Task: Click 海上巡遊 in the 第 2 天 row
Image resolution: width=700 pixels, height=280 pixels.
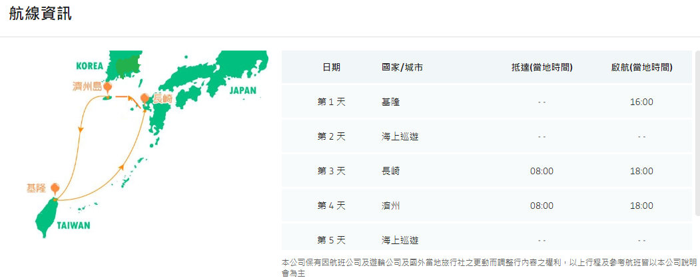Action: click(400, 137)
